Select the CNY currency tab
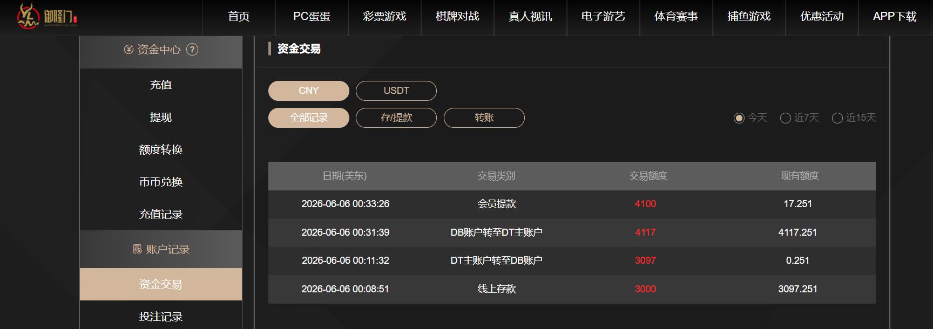This screenshot has width=933, height=329. click(x=309, y=91)
